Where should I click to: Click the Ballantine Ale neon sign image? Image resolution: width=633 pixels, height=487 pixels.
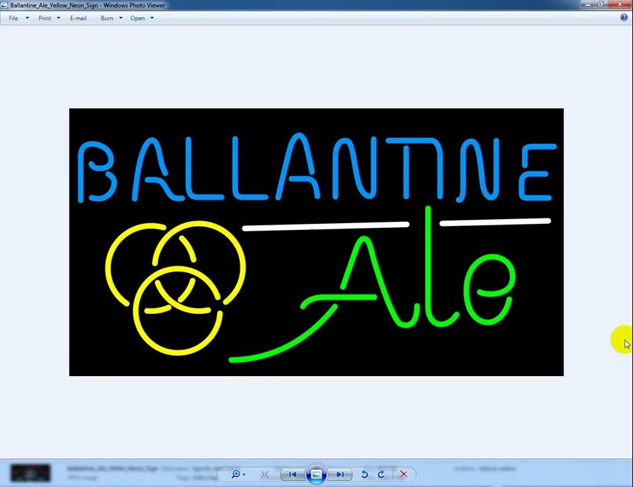317,242
